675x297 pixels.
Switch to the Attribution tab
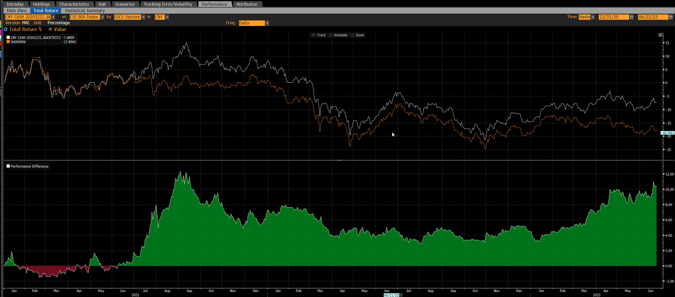[247, 4]
